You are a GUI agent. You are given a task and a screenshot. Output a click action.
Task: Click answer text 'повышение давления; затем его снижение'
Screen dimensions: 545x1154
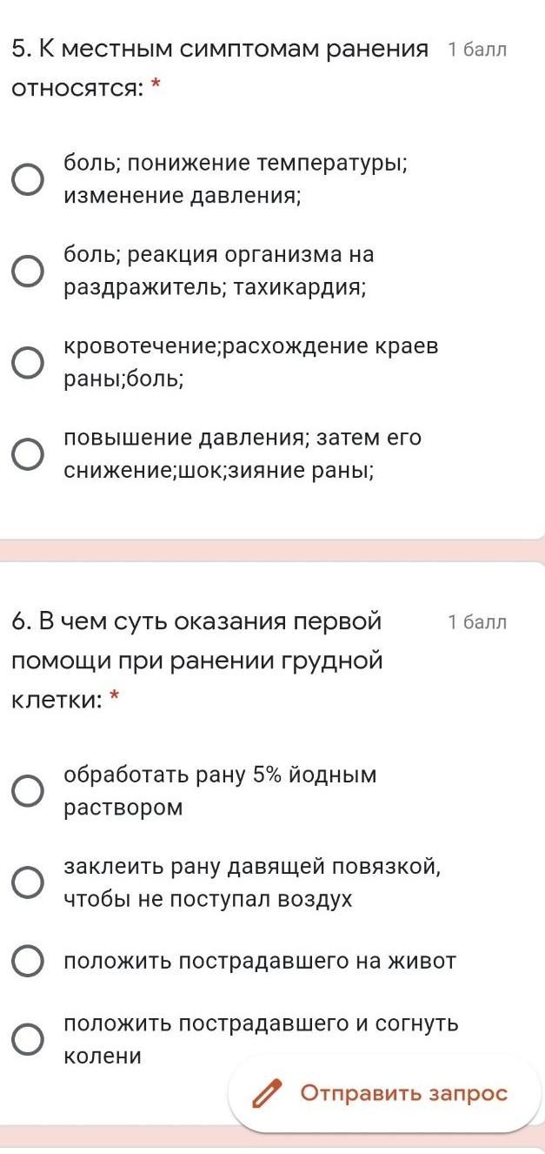coord(243,454)
